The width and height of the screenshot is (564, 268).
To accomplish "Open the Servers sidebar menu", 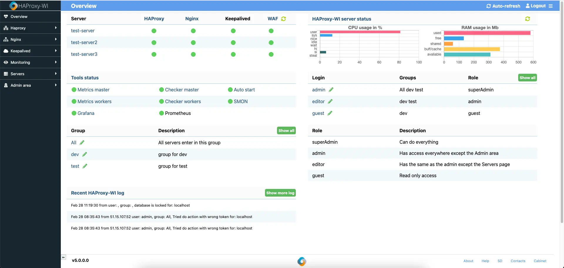I will click(30, 74).
